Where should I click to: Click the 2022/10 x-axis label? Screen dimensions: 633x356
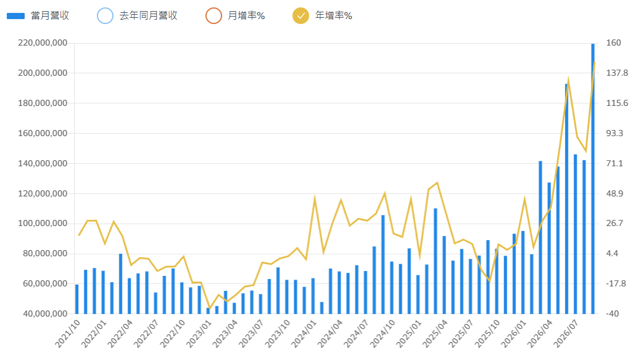tap(173, 334)
